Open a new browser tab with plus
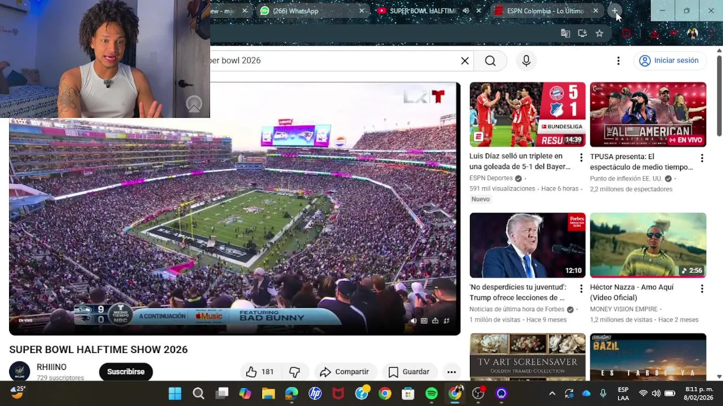 [x=615, y=11]
